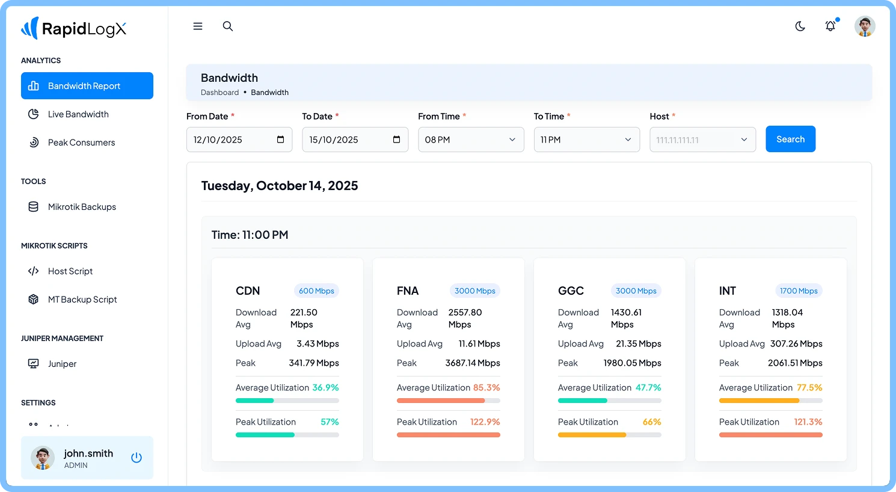Expand the From Time dropdown

click(470, 140)
